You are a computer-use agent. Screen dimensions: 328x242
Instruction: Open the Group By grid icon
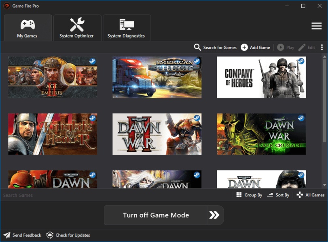tap(239, 195)
